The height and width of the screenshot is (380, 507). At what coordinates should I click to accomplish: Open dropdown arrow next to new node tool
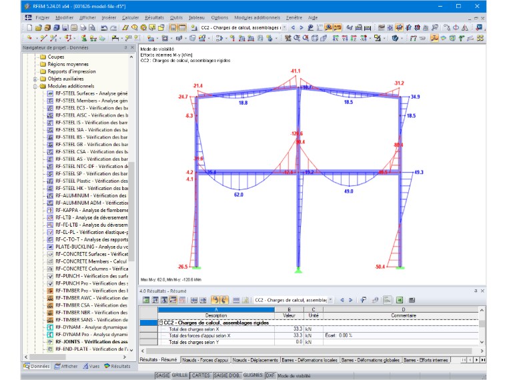point(37,39)
